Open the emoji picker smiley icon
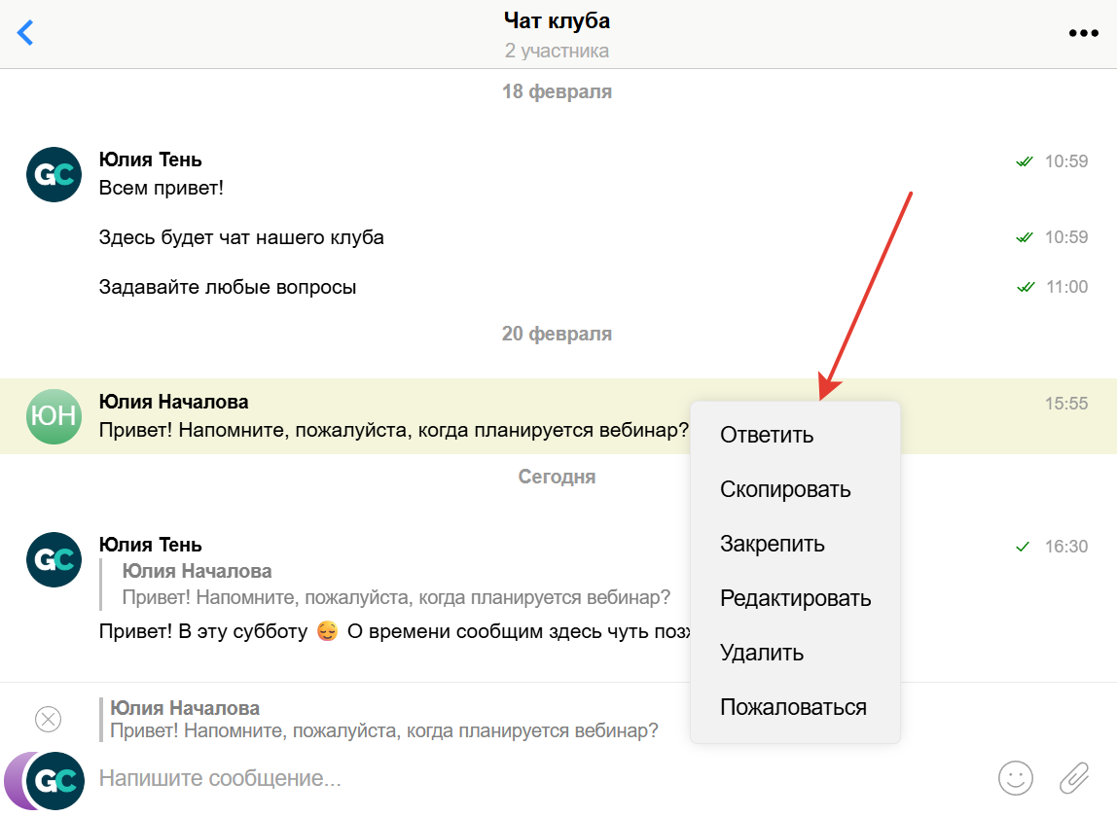This screenshot has width=1117, height=817. [x=1015, y=777]
